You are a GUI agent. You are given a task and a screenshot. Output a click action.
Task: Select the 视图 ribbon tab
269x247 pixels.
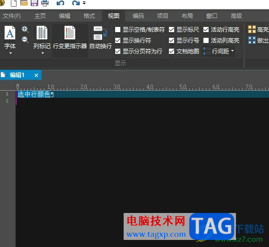click(x=114, y=16)
